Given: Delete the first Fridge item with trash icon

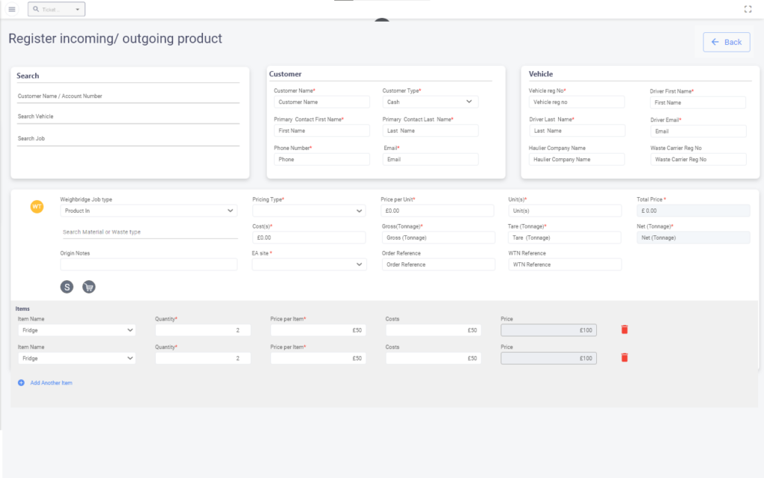Looking at the screenshot, I should pyautogui.click(x=624, y=329).
